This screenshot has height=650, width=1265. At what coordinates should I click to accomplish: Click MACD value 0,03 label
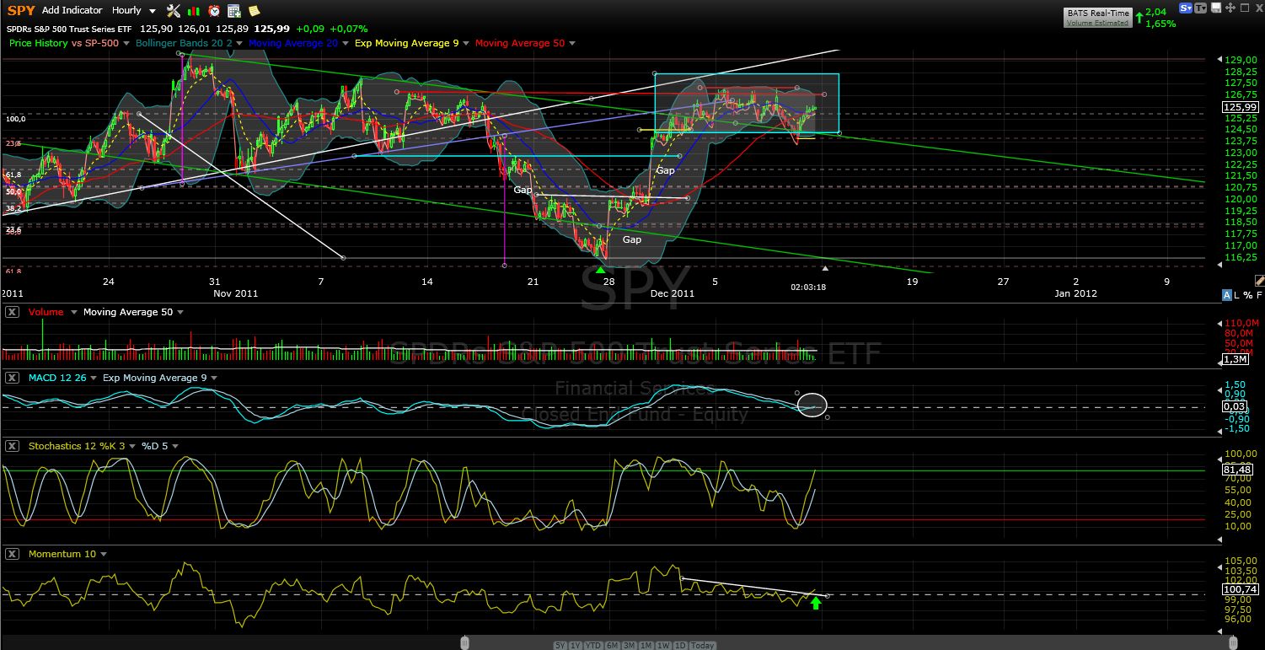[1234, 406]
